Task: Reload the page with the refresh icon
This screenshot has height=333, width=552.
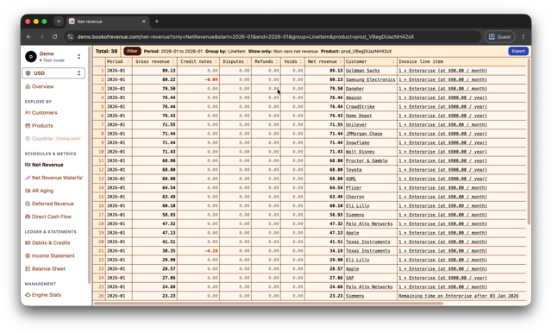Action: click(x=54, y=36)
